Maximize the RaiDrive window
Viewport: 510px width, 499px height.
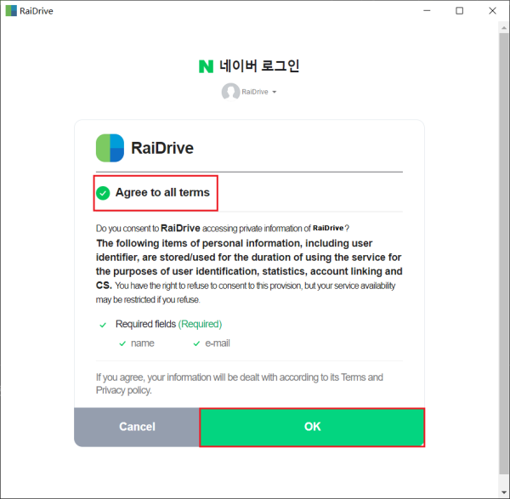pos(459,11)
